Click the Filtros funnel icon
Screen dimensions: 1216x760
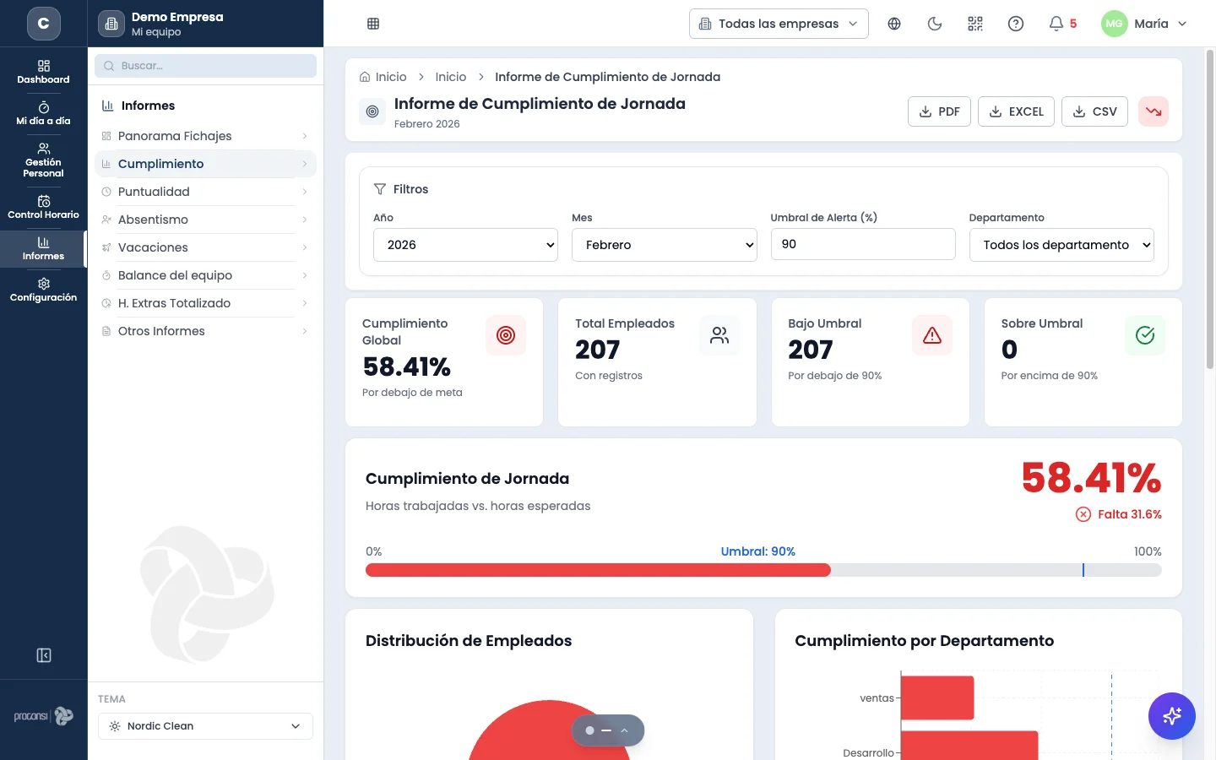(380, 189)
